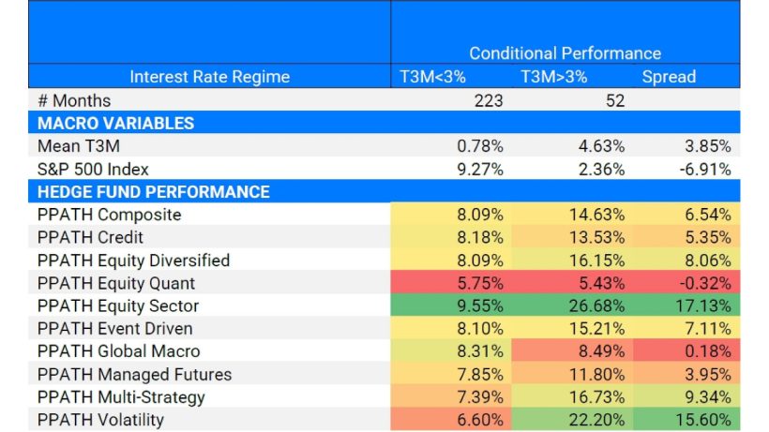Image resolution: width=769 pixels, height=432 pixels.
Task: Click the PPATH Global Macro row label
Action: click(x=119, y=351)
